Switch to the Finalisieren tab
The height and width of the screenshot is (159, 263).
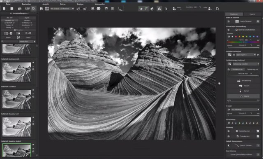(234, 14)
